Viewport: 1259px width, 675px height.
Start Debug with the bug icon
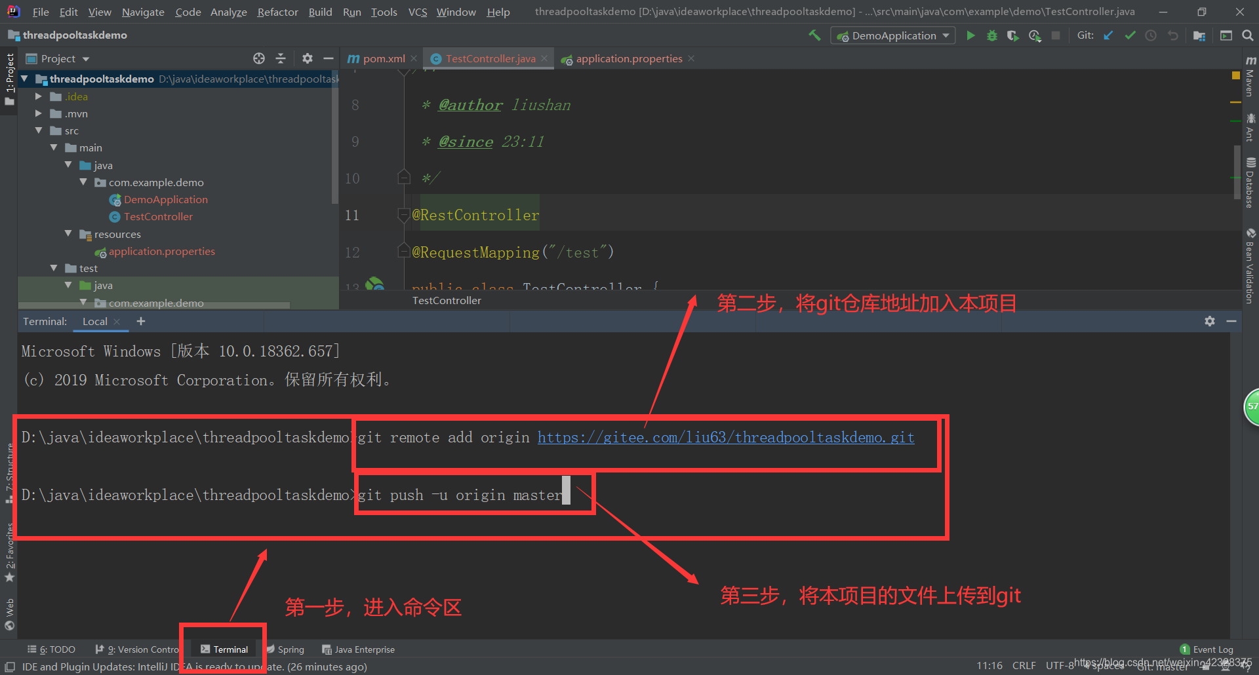[992, 35]
